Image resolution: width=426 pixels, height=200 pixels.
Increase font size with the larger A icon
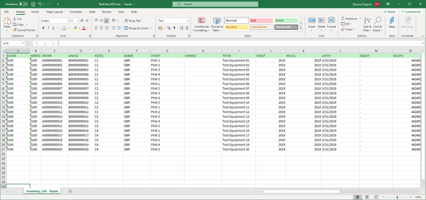[x=83, y=21]
